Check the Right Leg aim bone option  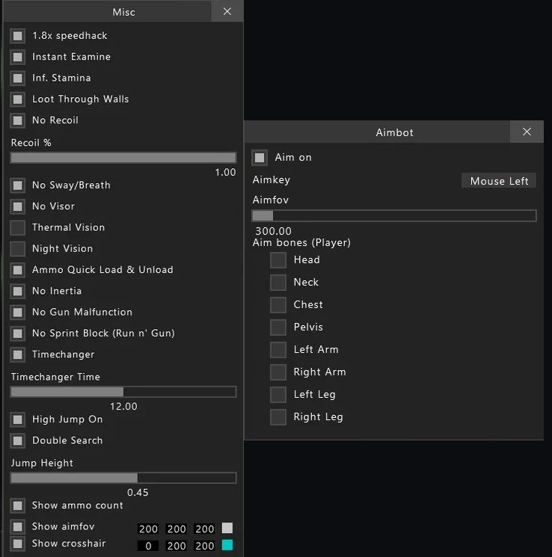pyautogui.click(x=278, y=417)
